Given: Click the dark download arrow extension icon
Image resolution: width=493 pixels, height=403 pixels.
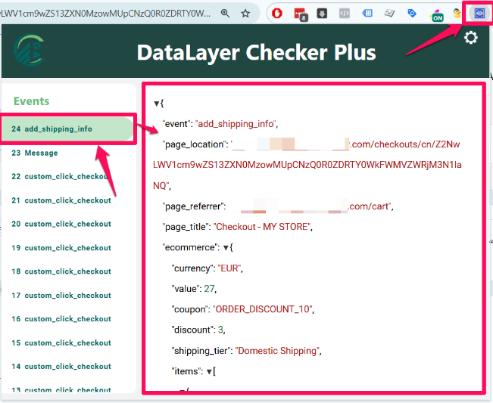Looking at the screenshot, I should 322,14.
